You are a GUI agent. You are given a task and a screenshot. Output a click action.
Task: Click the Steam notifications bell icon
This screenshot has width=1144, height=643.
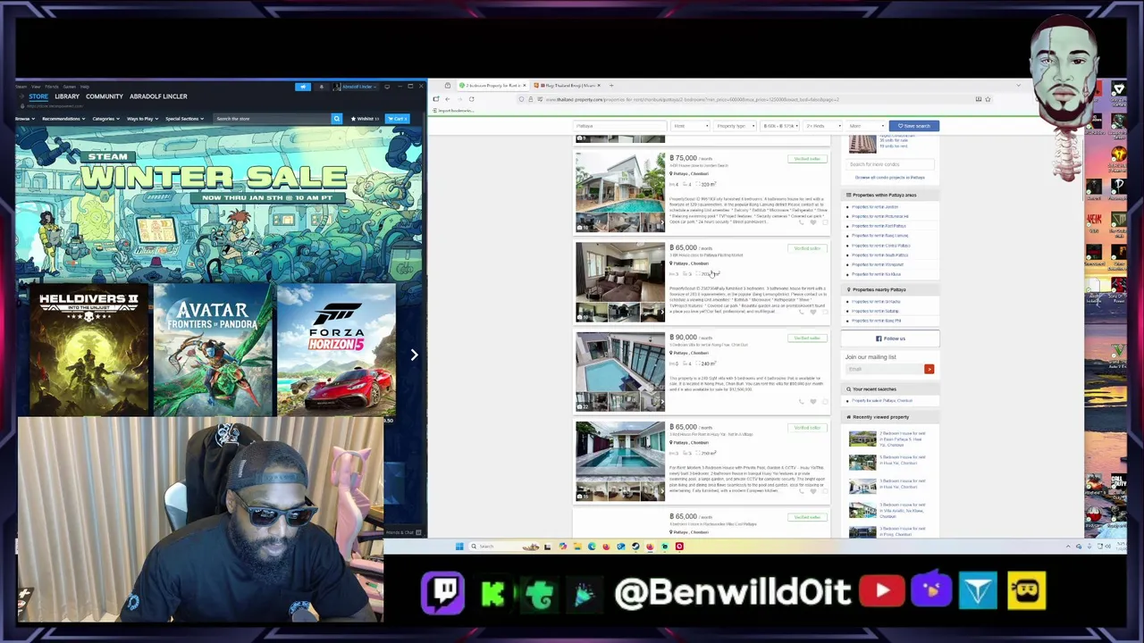(322, 87)
